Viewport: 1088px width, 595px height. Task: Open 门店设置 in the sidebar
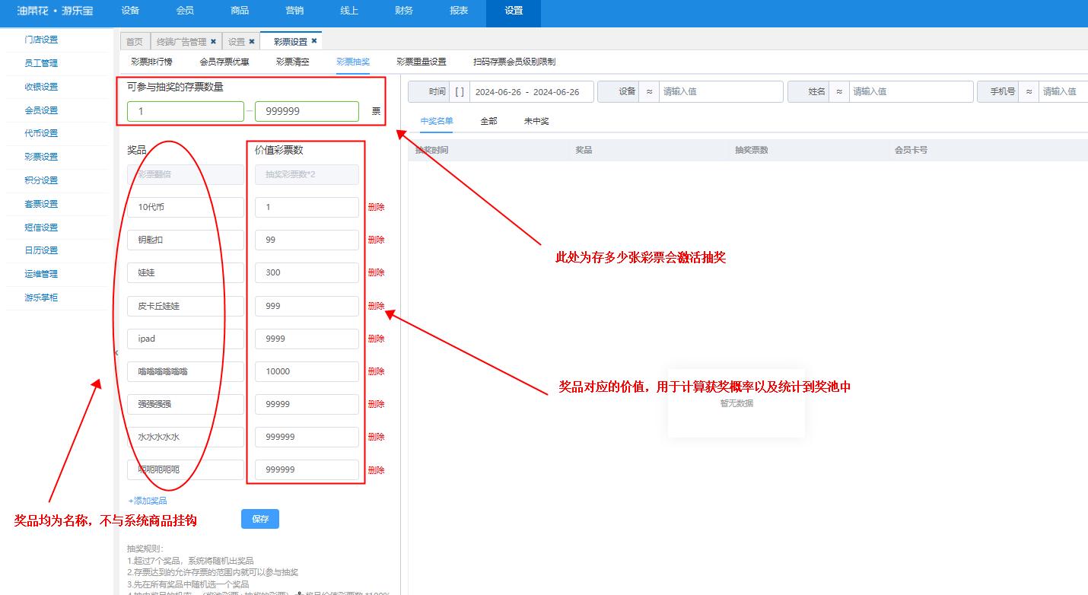[x=41, y=40]
